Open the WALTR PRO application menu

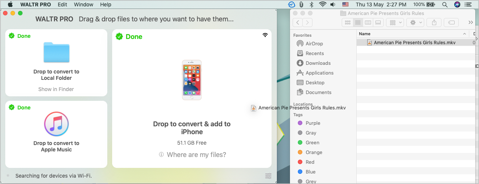tap(36, 4)
